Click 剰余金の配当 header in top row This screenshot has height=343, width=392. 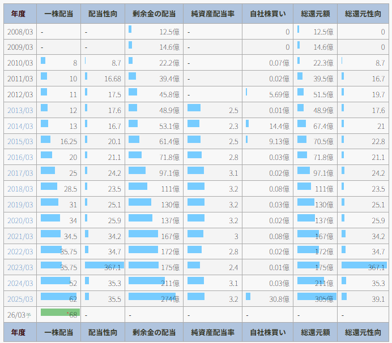click(x=154, y=14)
